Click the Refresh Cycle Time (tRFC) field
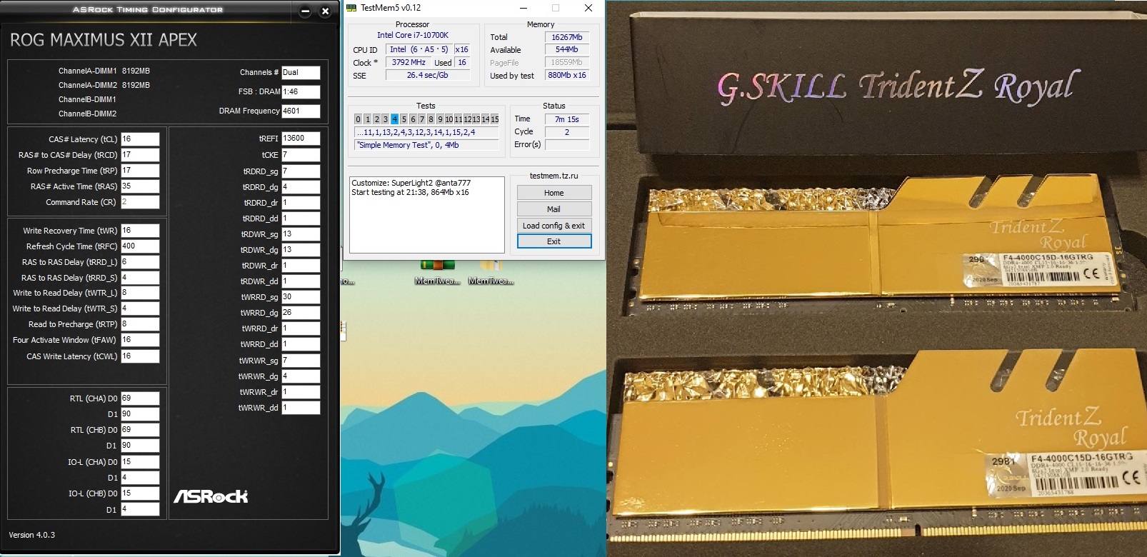Image resolution: width=1147 pixels, height=557 pixels. point(140,246)
